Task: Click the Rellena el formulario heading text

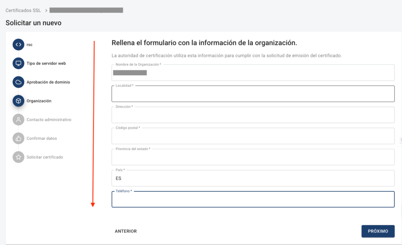Action: (x=204, y=43)
